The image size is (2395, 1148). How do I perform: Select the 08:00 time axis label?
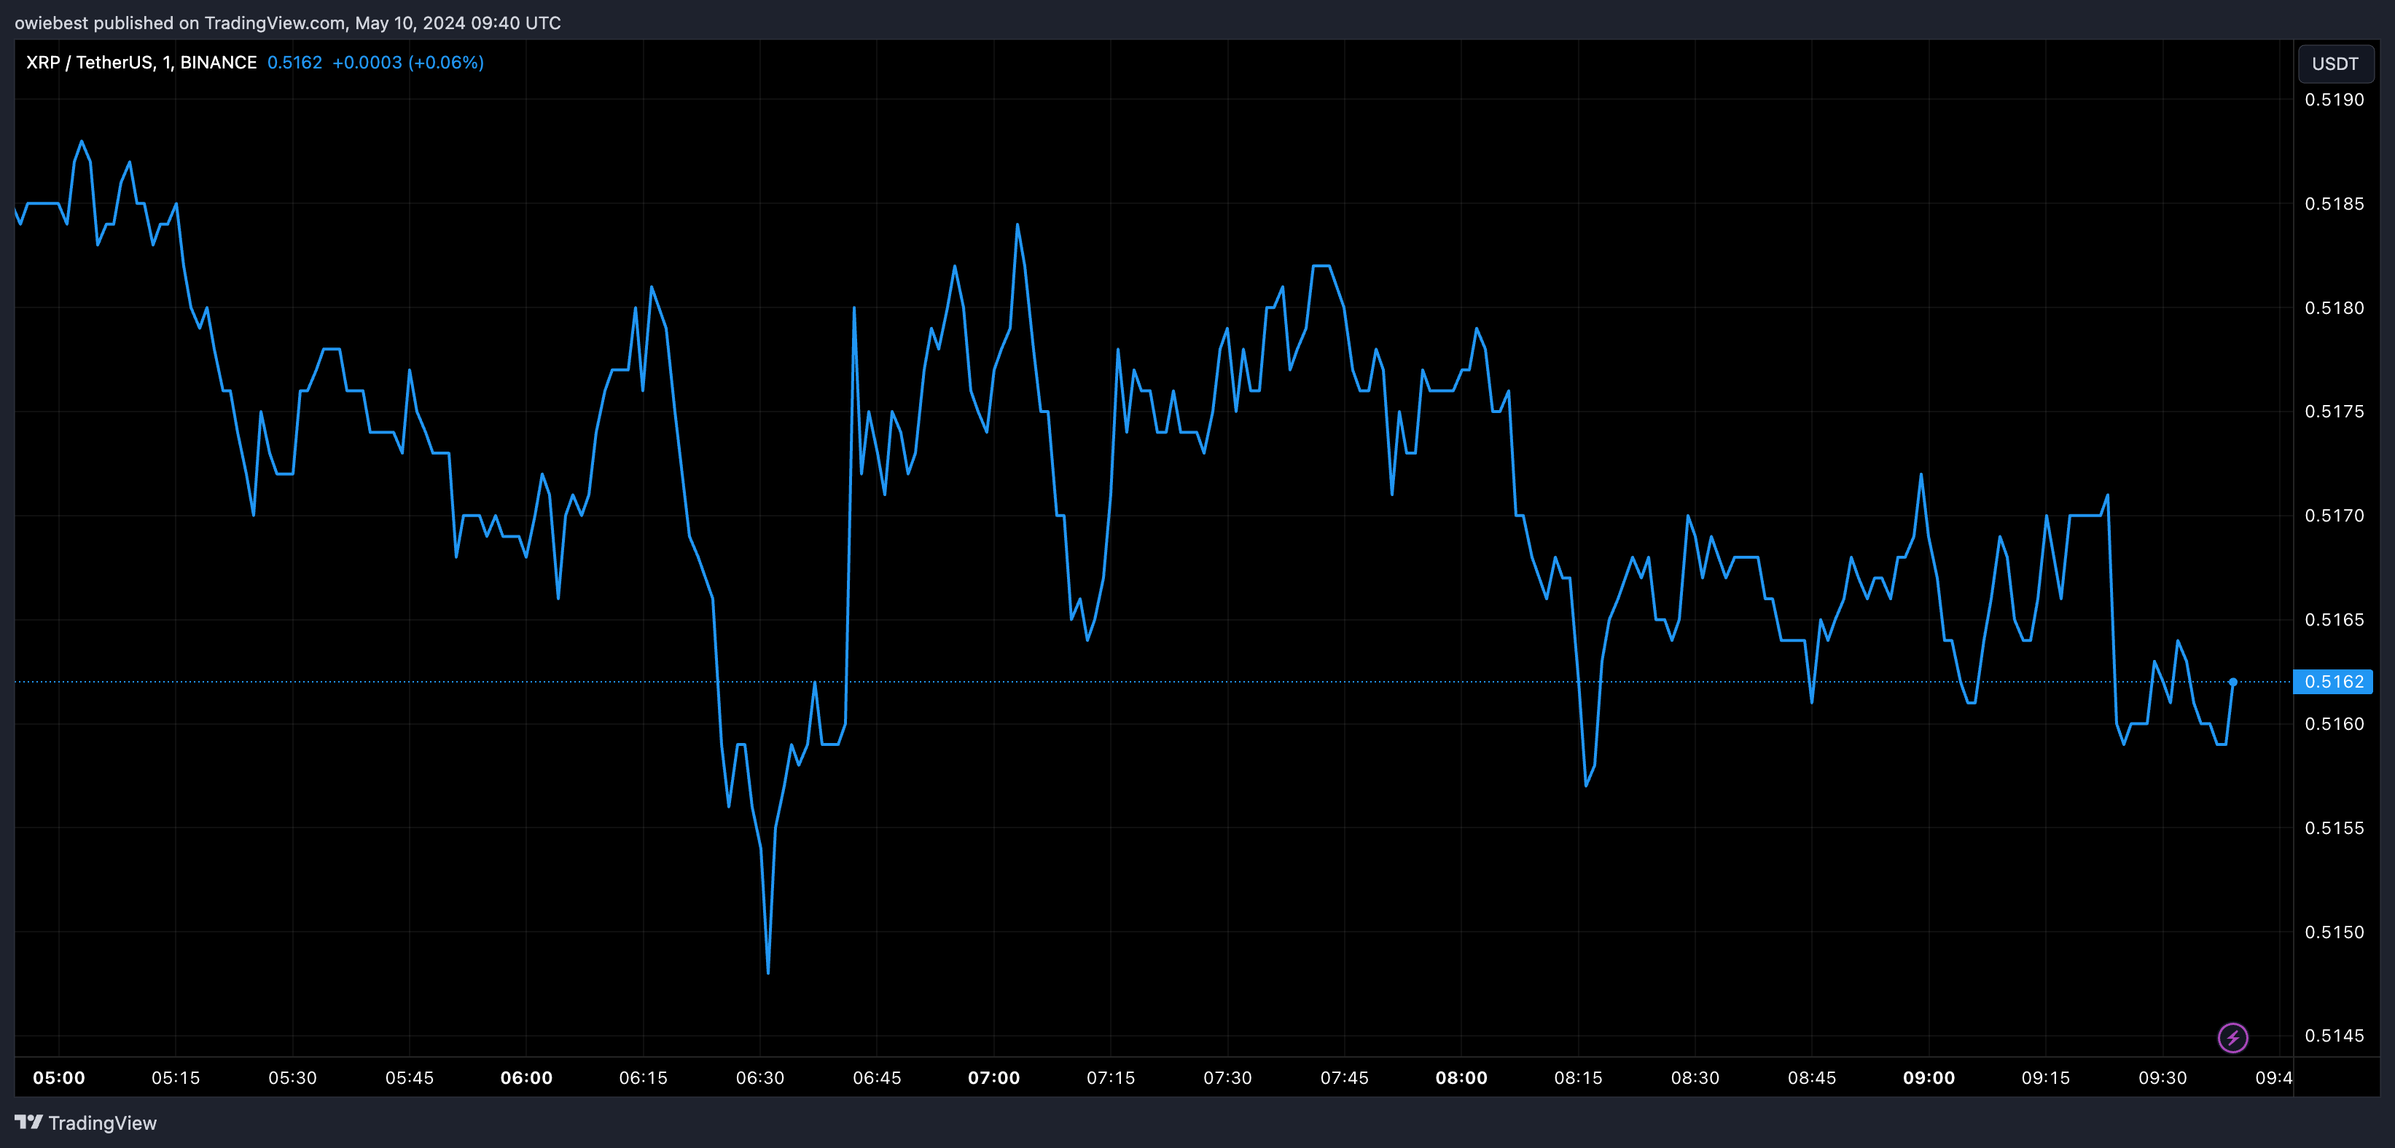1461,1077
